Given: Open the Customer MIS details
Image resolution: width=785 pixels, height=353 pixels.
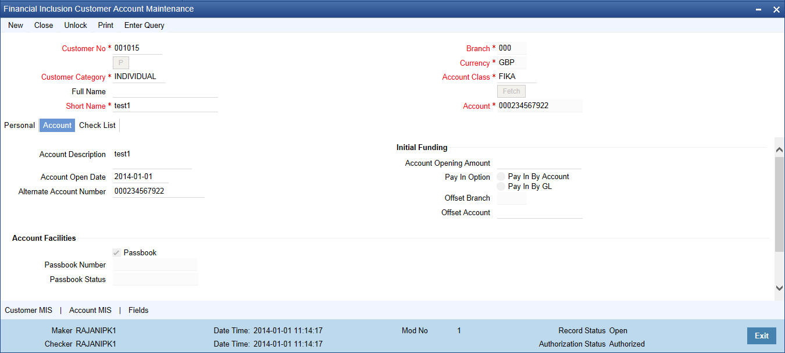Looking at the screenshot, I should click(x=28, y=310).
